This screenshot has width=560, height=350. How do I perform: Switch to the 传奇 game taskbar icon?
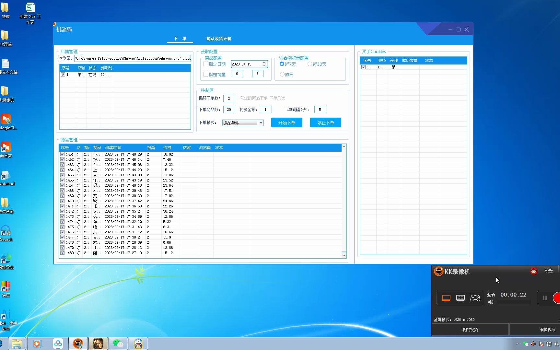click(98, 344)
